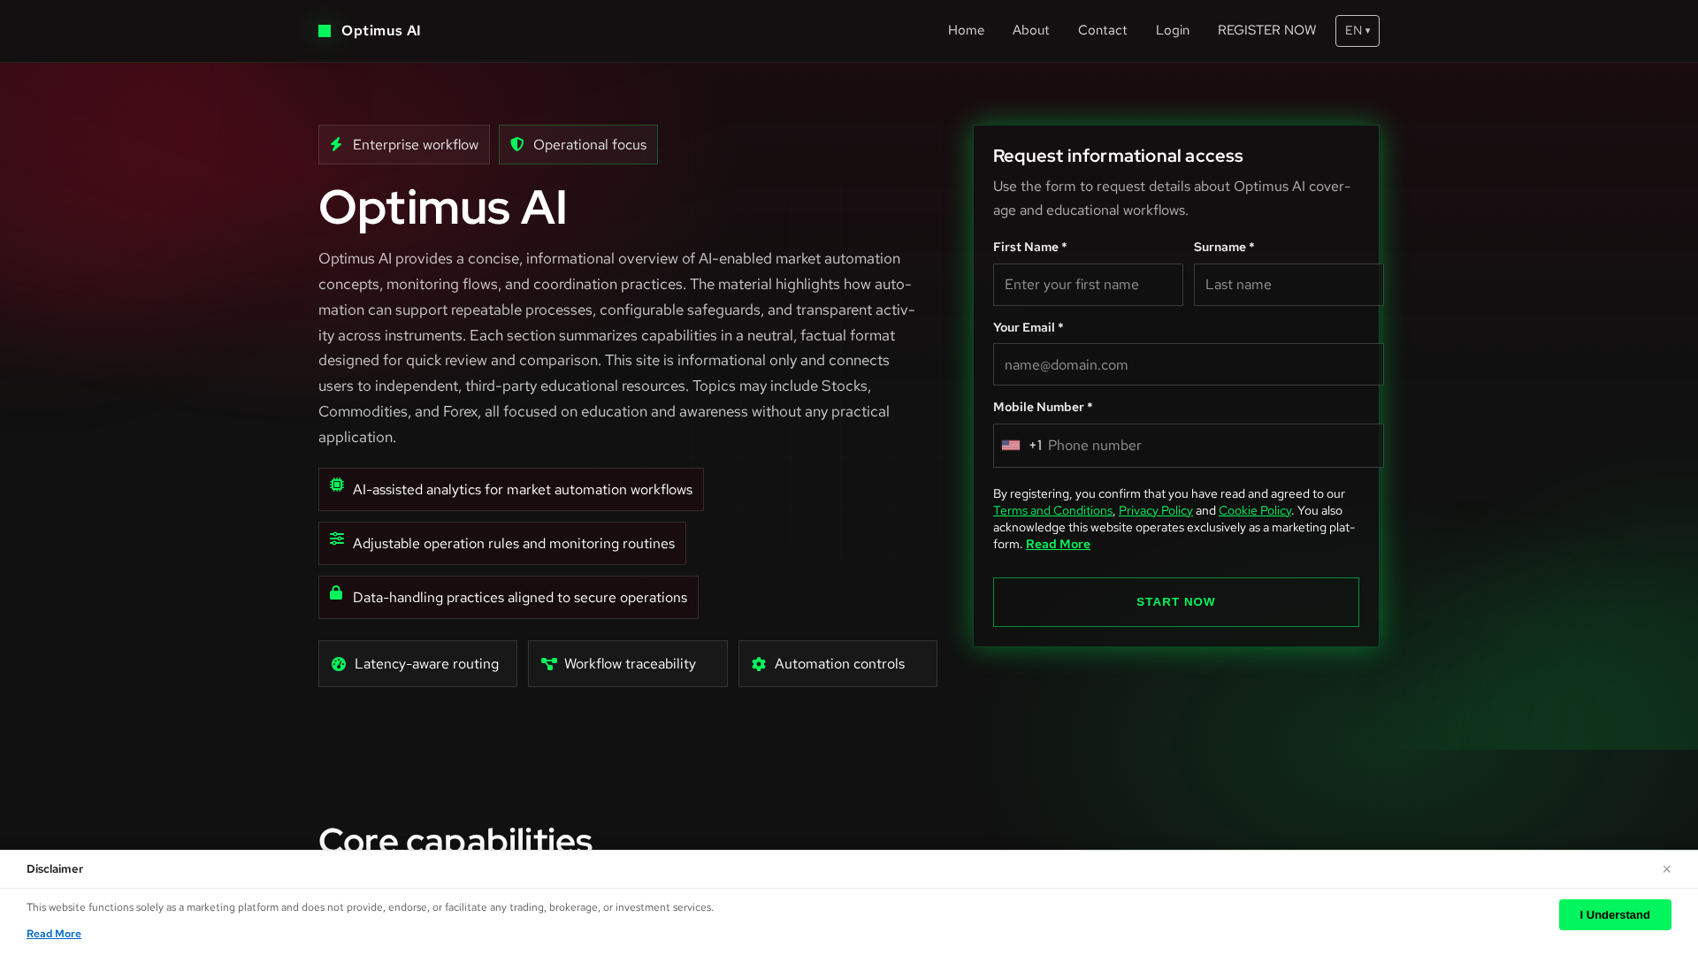
Task: Click the Latency-aware routing card
Action: pyautogui.click(x=417, y=664)
